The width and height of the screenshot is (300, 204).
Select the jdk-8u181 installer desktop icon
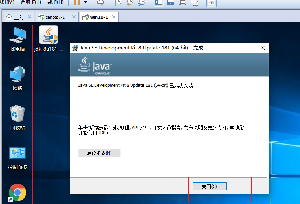pyautogui.click(x=49, y=38)
